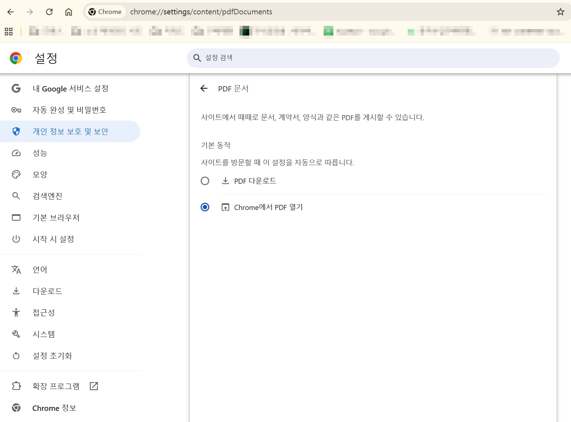Click the download arrow icon for 다운로드
Screen dimensions: 571x422
16,291
